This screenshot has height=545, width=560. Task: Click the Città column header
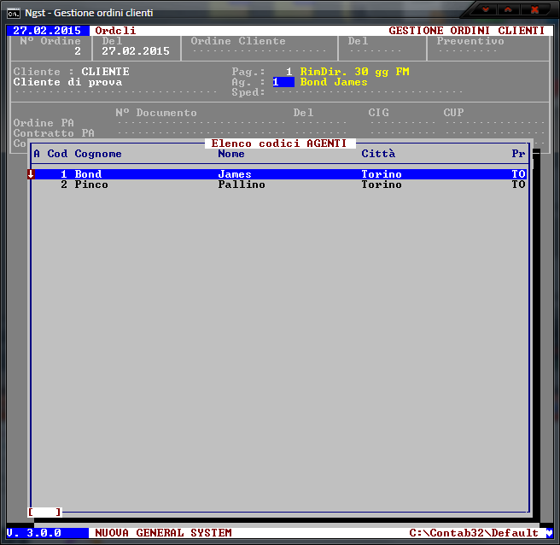coord(378,154)
